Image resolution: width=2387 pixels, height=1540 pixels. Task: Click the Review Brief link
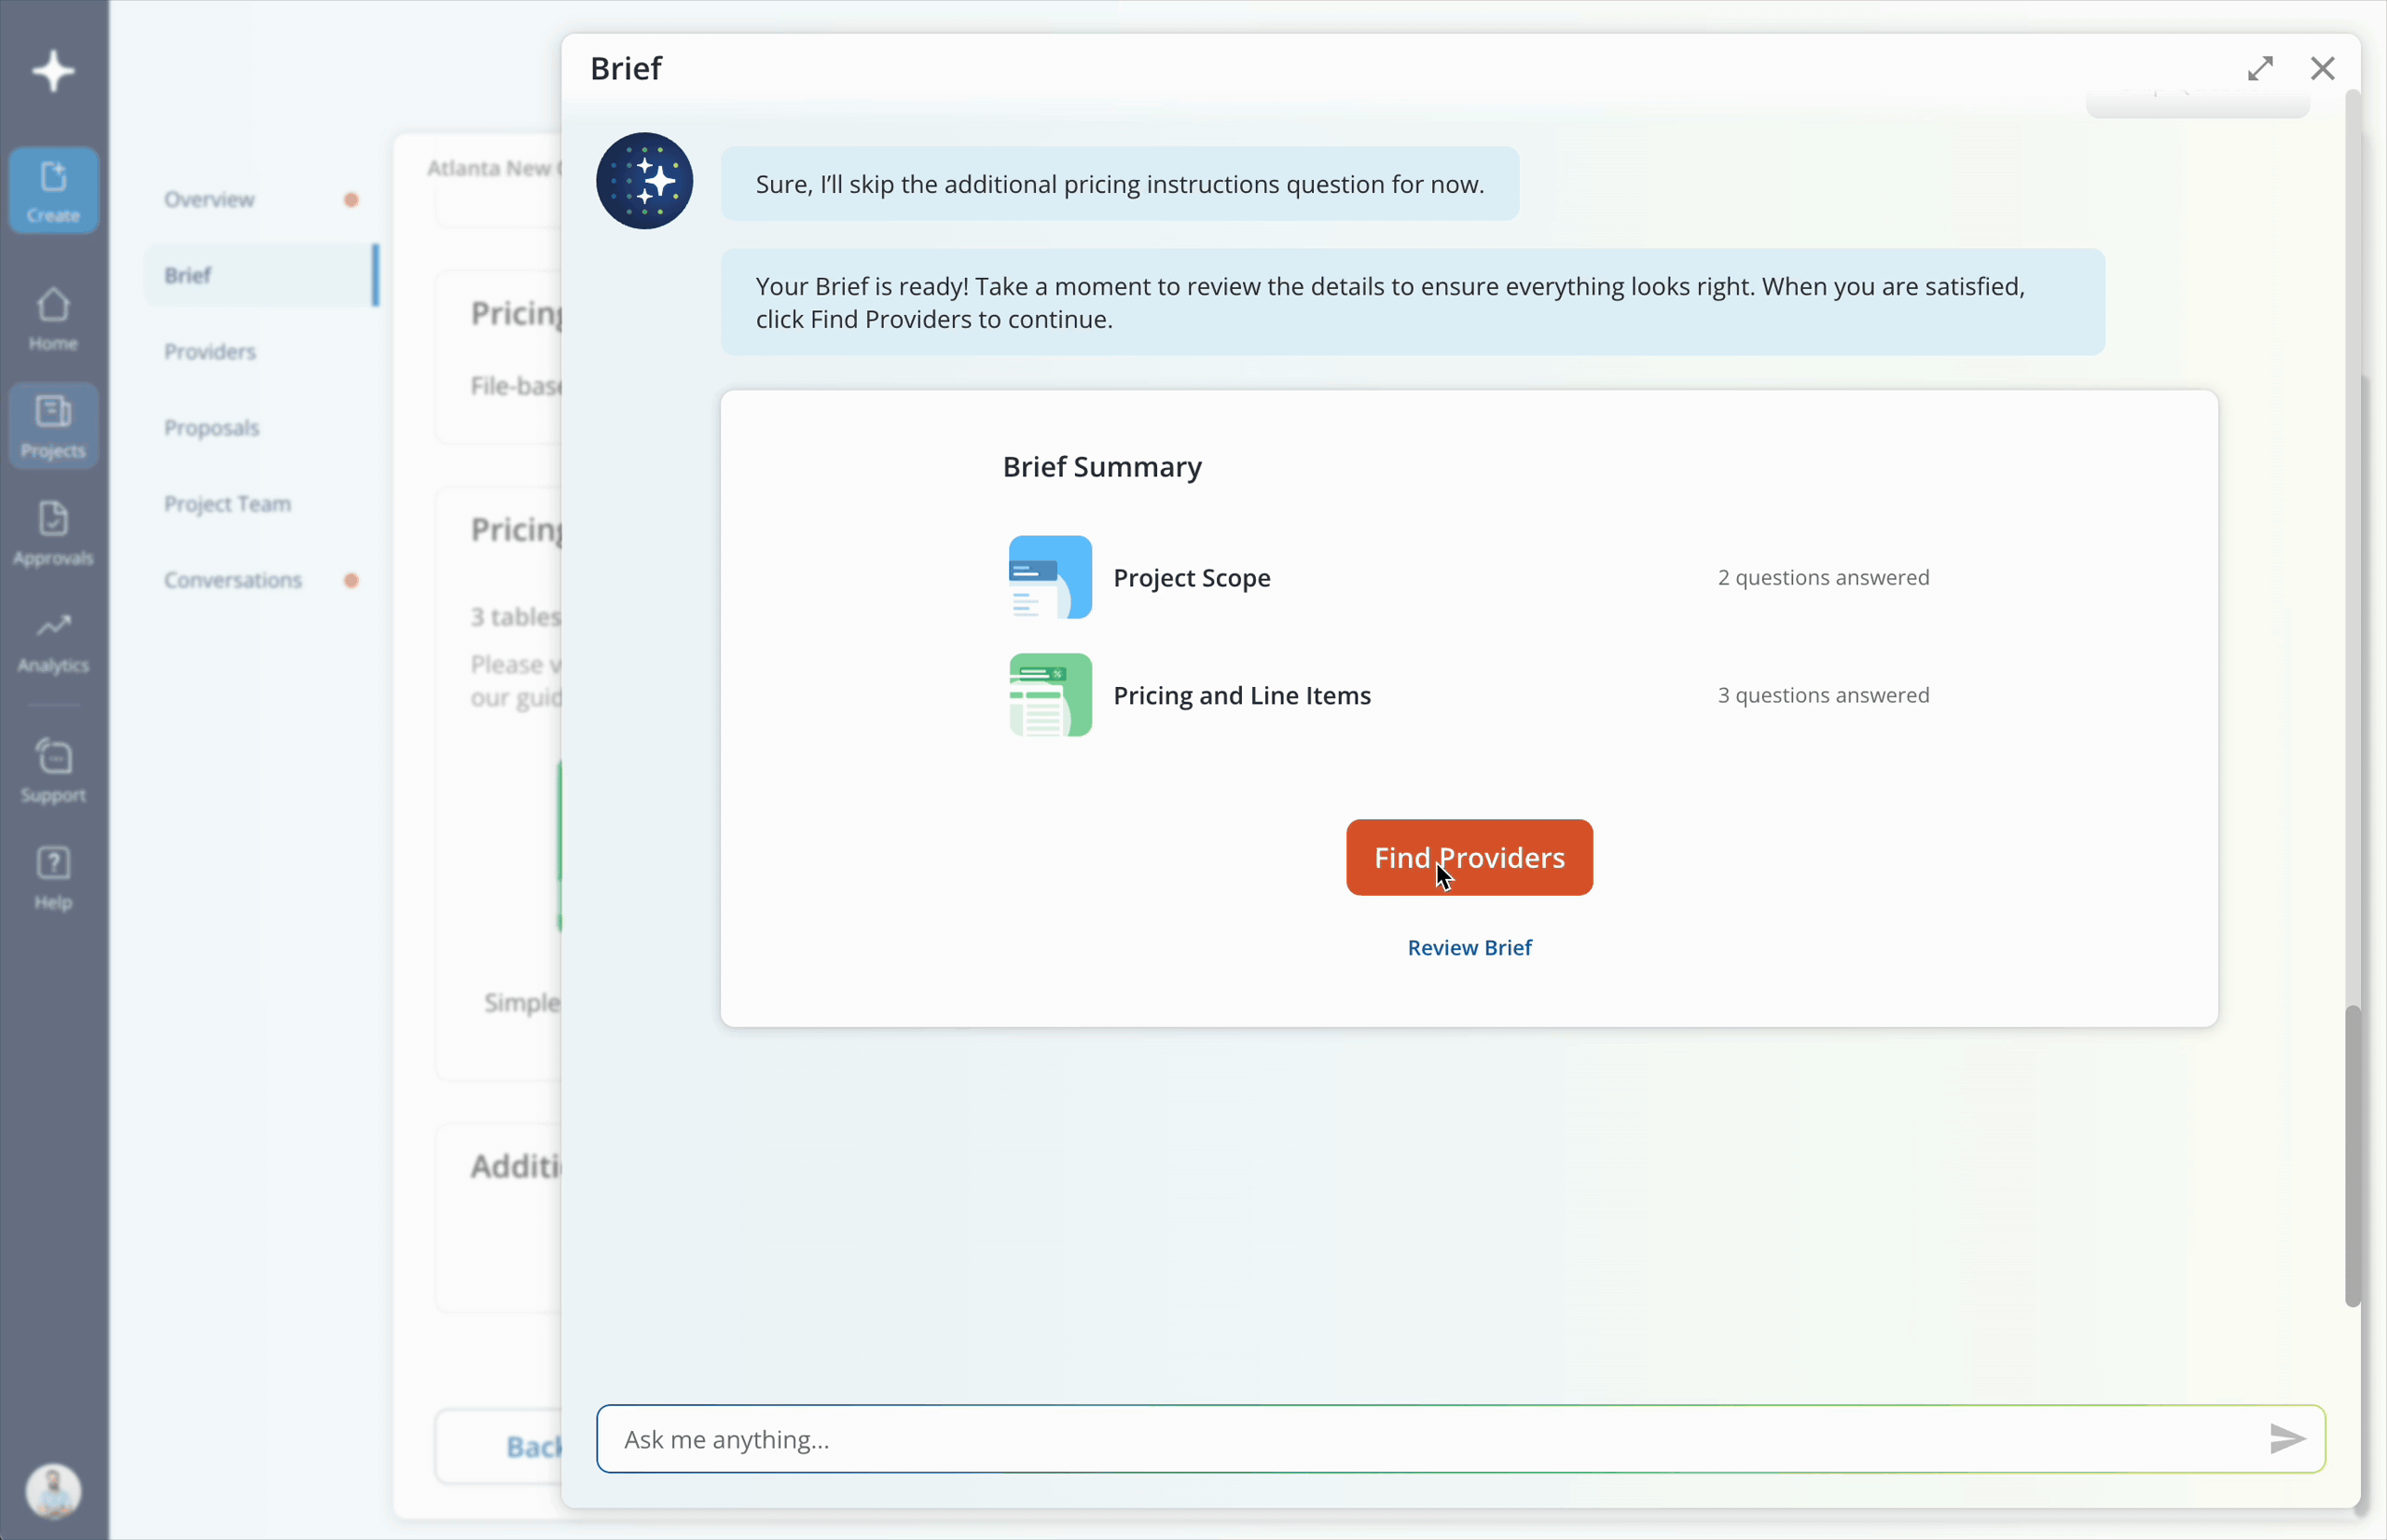(x=1468, y=947)
